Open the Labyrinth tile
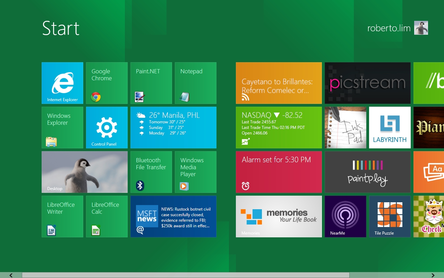 pos(390,128)
